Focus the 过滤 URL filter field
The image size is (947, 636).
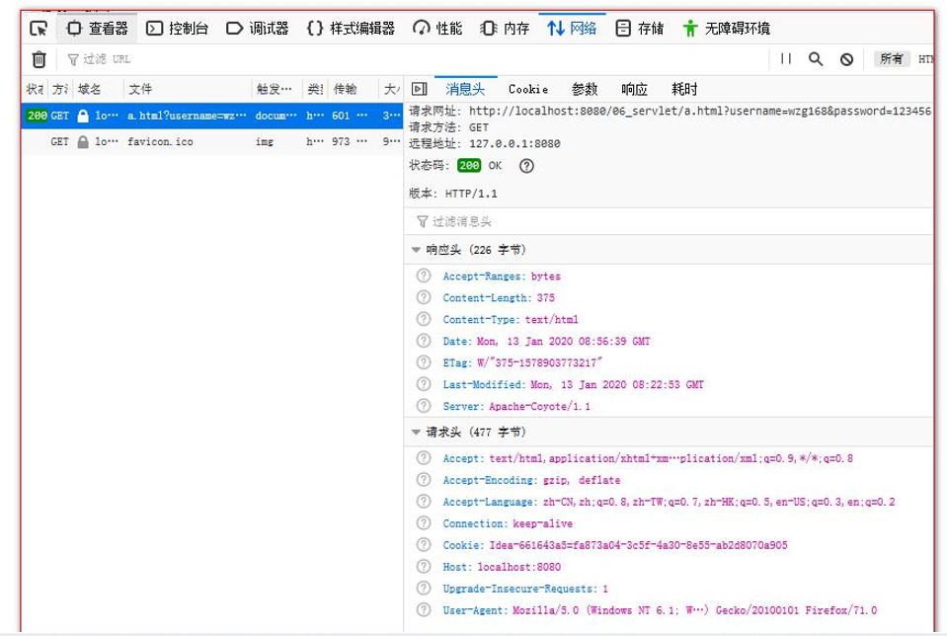tap(411, 59)
